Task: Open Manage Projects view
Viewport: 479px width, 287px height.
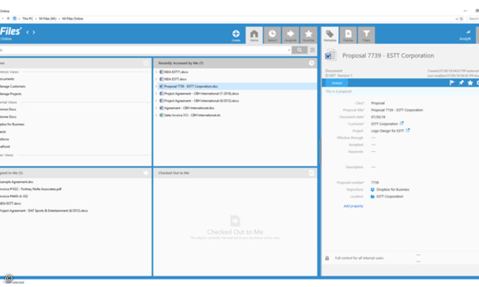Action: [11, 94]
